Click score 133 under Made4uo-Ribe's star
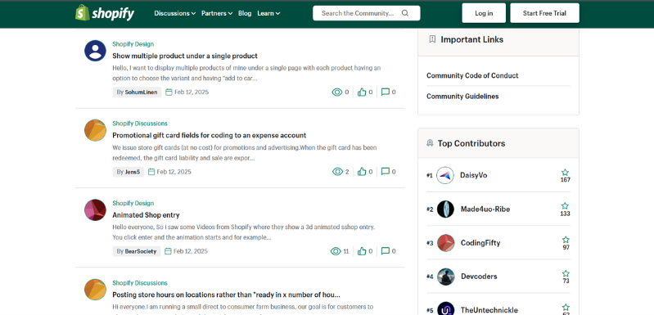Image resolution: width=654 pixels, height=315 pixels. [565, 214]
